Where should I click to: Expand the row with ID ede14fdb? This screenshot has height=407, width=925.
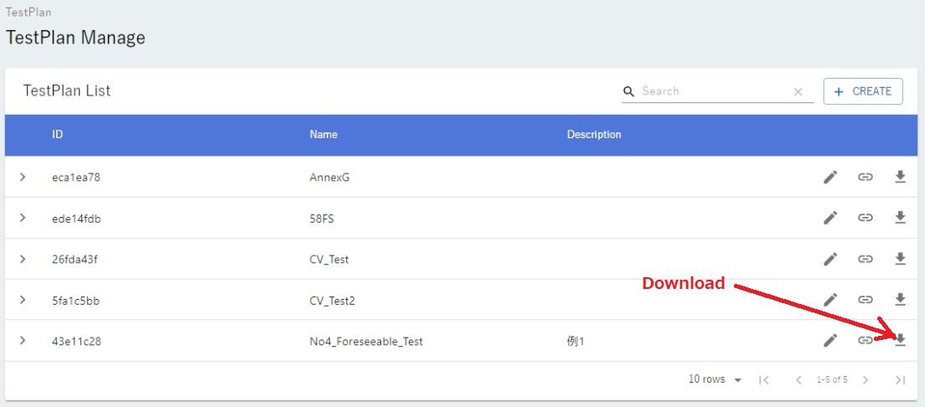pos(23,218)
